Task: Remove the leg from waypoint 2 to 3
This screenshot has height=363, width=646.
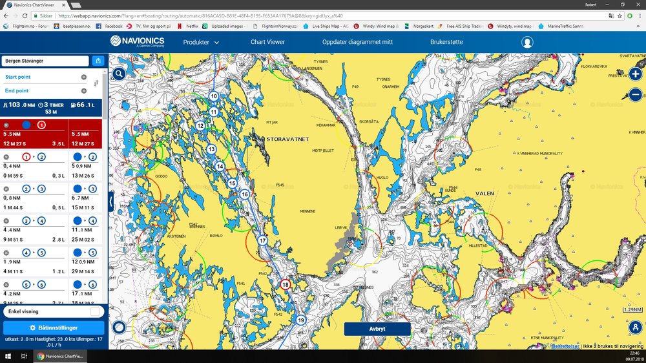Action: point(6,189)
